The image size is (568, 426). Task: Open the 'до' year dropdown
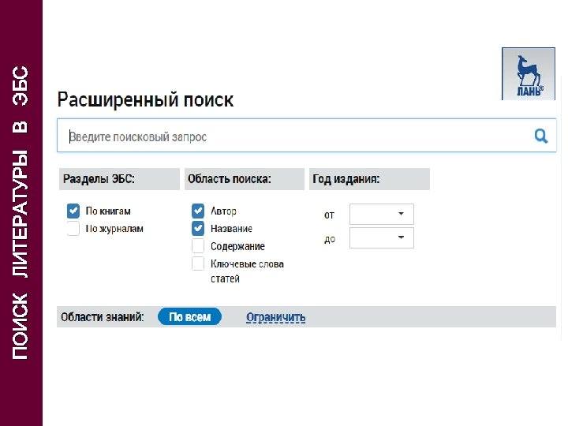tap(382, 238)
